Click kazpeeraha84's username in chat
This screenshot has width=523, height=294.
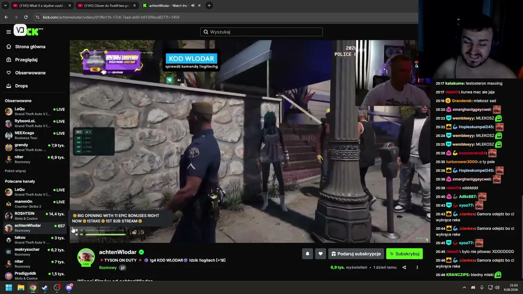472,153
